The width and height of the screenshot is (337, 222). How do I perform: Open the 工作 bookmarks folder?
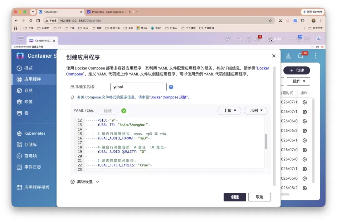[28, 28]
